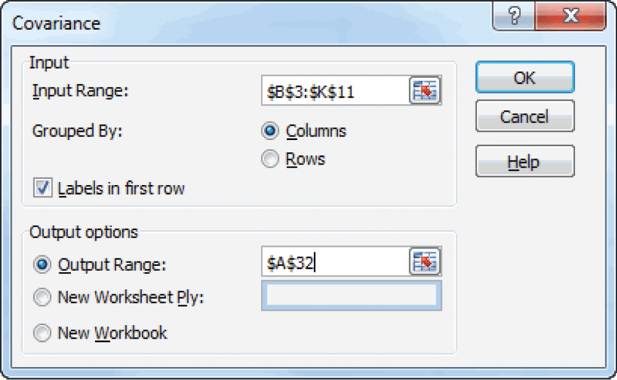Open Help using the Help button
The image size is (617, 380).
pyautogui.click(x=524, y=162)
